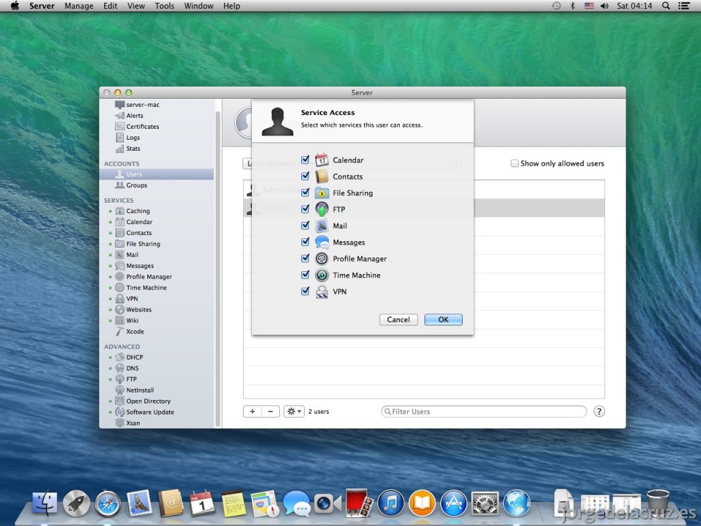The width and height of the screenshot is (701, 526).
Task: Open Spotlight search in menu bar
Action: 665,5
